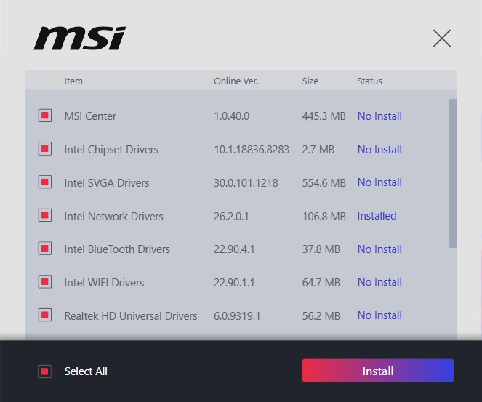Viewport: 482px width, 402px height.
Task: Uncheck the Intel BlueTooth Drivers checkbox
Action: pos(45,249)
